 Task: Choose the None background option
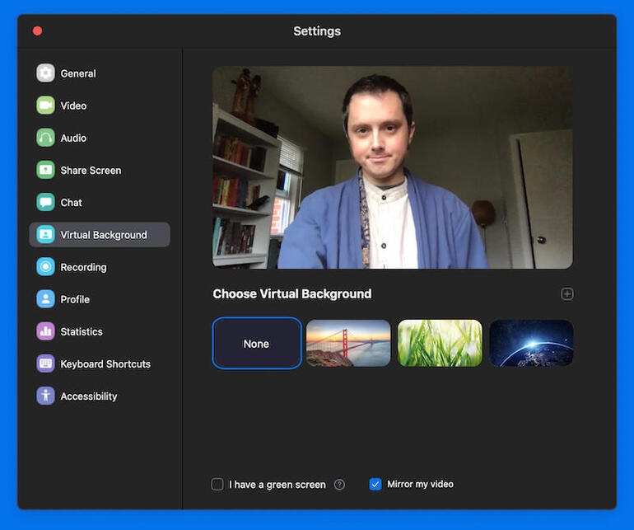[257, 343]
